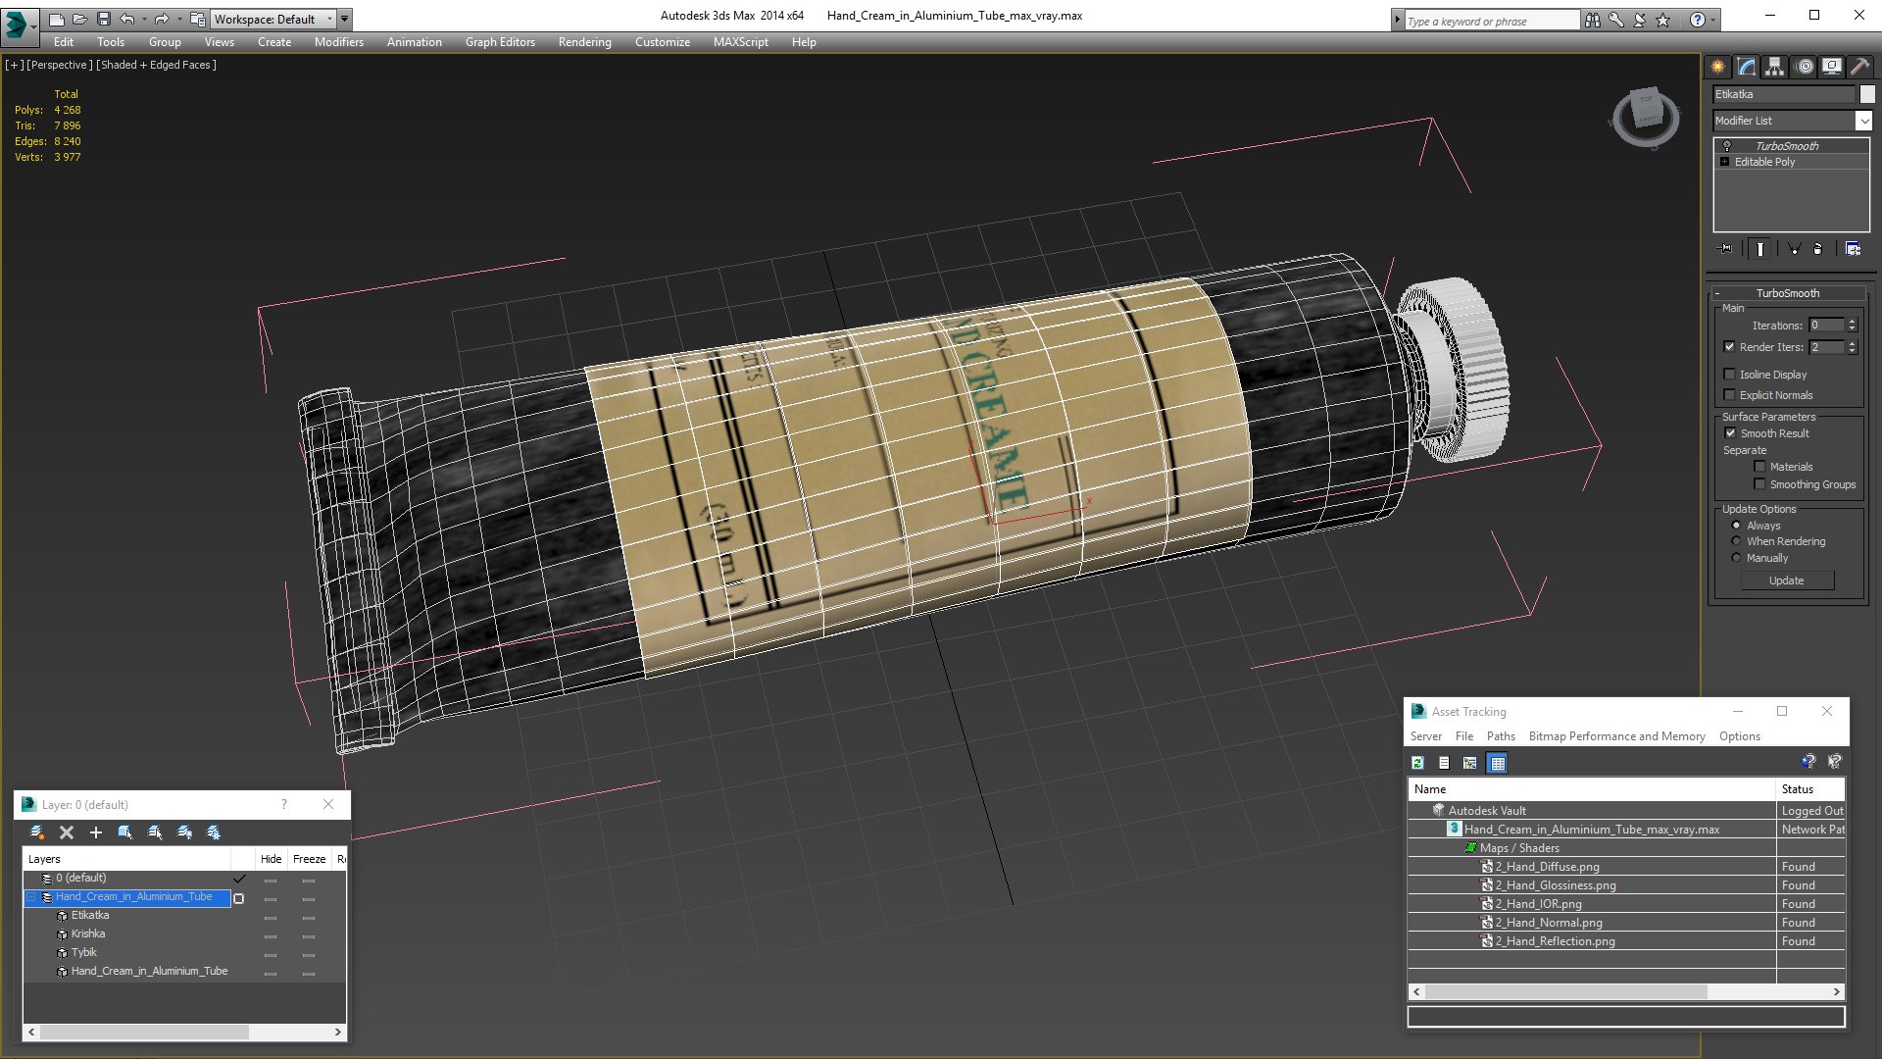Image resolution: width=1882 pixels, height=1059 pixels.
Task: Redo the action with the arrow icon
Action: click(x=162, y=19)
